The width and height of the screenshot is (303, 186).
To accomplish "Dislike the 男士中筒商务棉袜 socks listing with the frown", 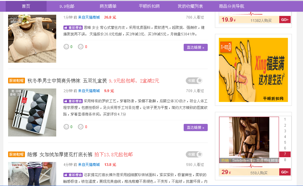I will click(x=81, y=127).
